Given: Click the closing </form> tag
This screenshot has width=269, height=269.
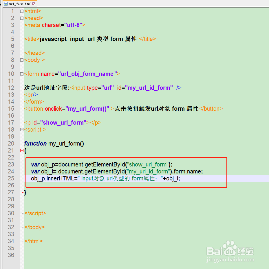Looking at the screenshot, I should (x=34, y=102).
